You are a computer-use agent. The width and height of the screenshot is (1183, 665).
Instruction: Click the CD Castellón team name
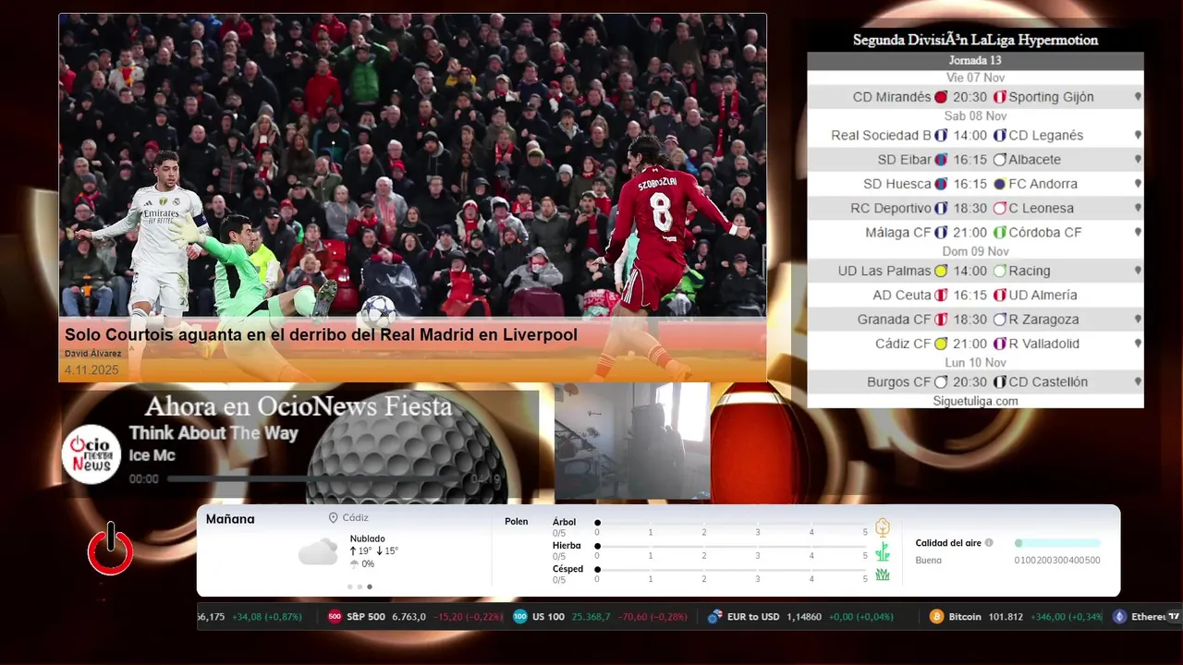pos(1048,381)
